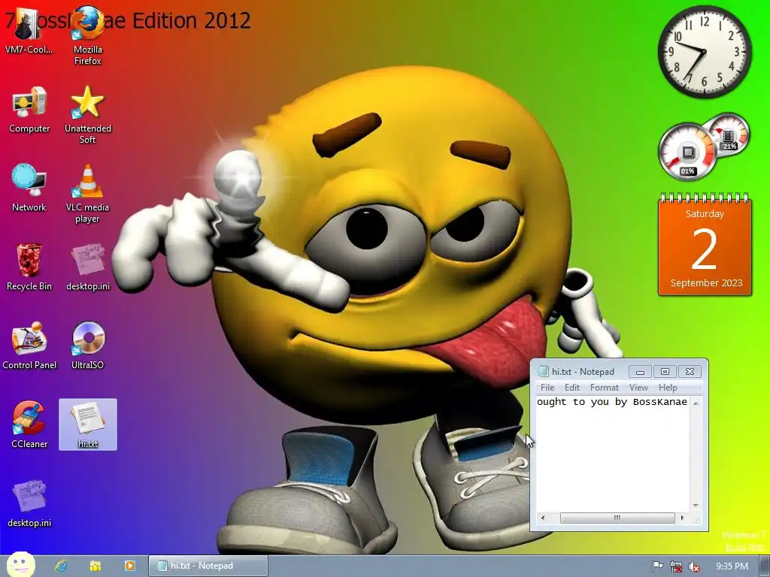Click Notepad horizontal scrollbar right arrow

pos(683,518)
